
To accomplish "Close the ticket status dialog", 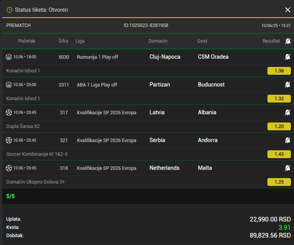I will (287, 10).
